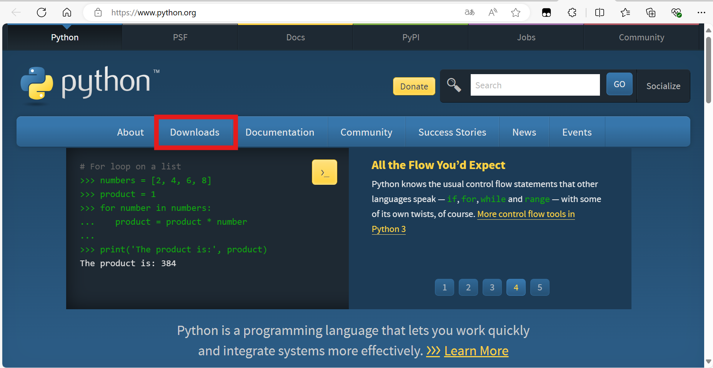Open Settings and more ellipsis menu

pos(701,13)
